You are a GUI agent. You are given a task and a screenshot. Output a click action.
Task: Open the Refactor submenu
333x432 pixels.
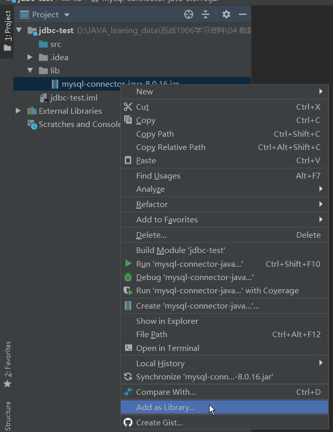pyautogui.click(x=224, y=205)
